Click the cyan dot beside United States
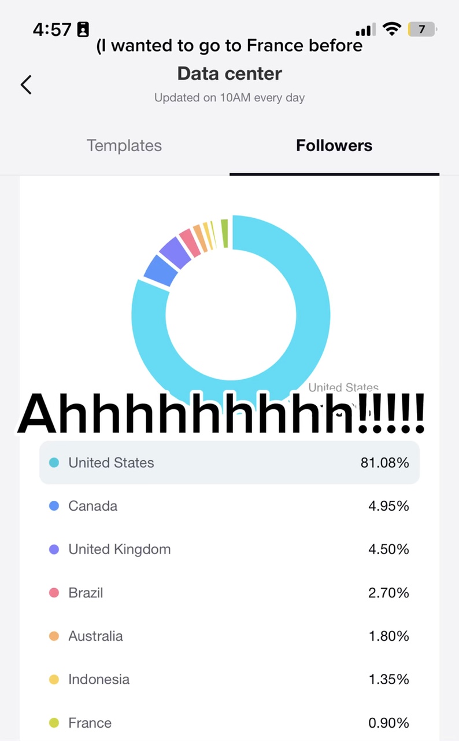Screen dimensions: 459x741 tap(54, 463)
